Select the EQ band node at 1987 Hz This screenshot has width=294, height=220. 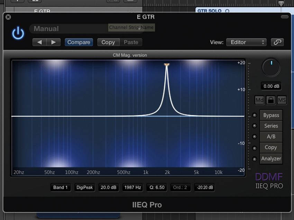click(167, 64)
